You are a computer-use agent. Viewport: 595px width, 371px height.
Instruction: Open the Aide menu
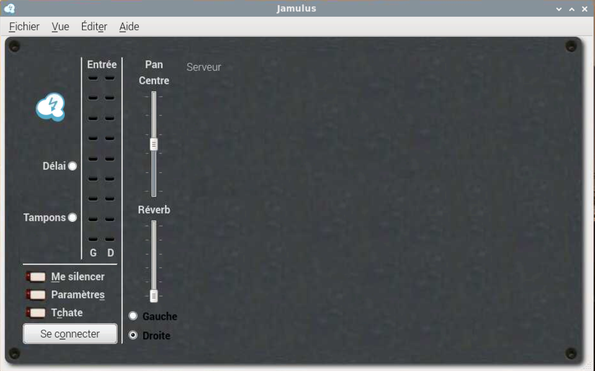129,26
